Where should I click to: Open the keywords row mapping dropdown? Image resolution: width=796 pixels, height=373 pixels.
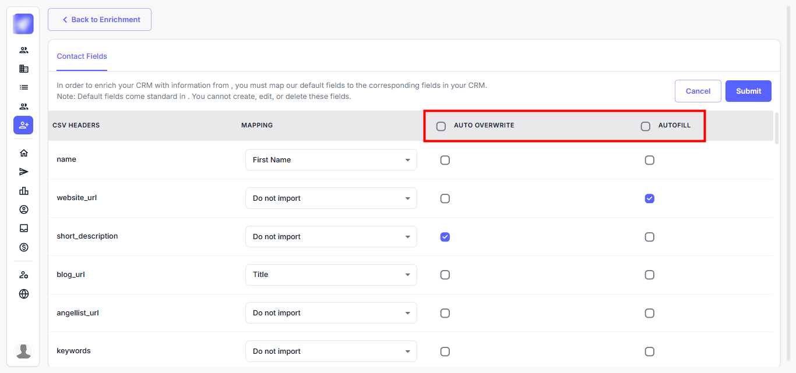click(330, 351)
